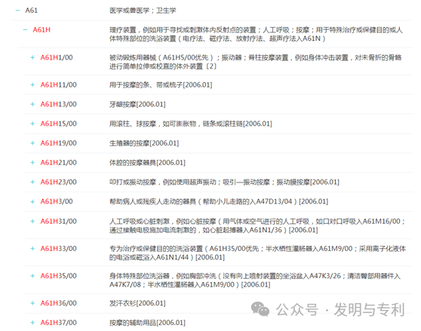Open the A61H36/00 code link
This screenshot has width=421, height=331.
[59, 303]
